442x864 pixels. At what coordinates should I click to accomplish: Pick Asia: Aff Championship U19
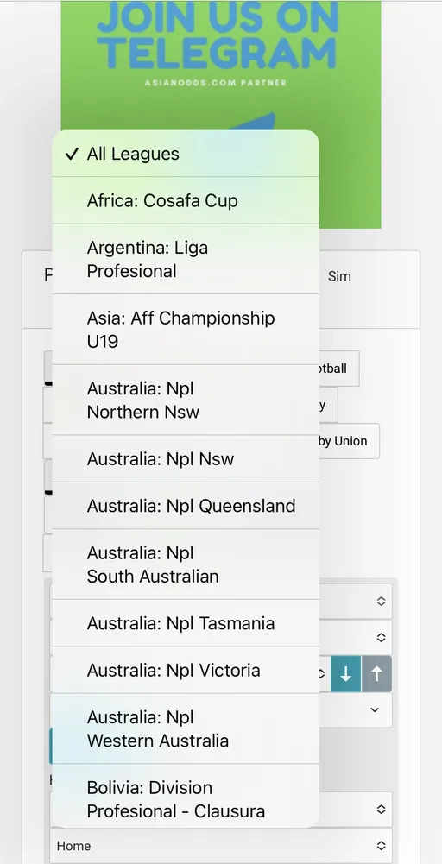coord(186,330)
